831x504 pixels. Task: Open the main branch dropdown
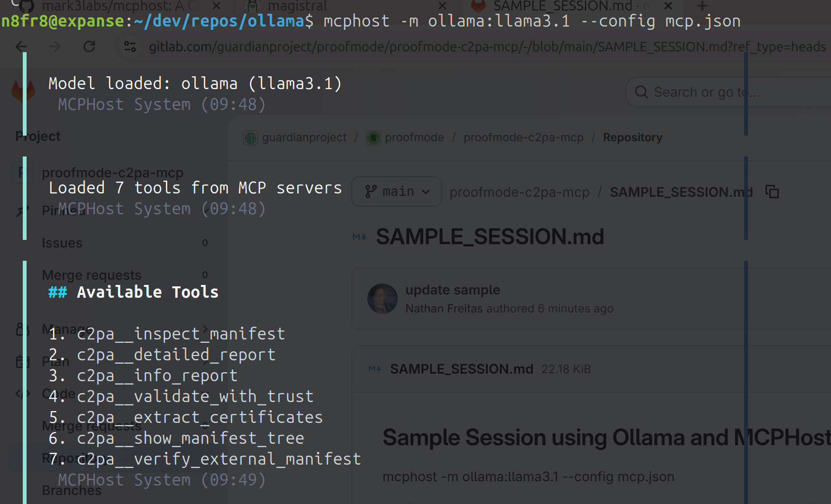click(x=396, y=192)
